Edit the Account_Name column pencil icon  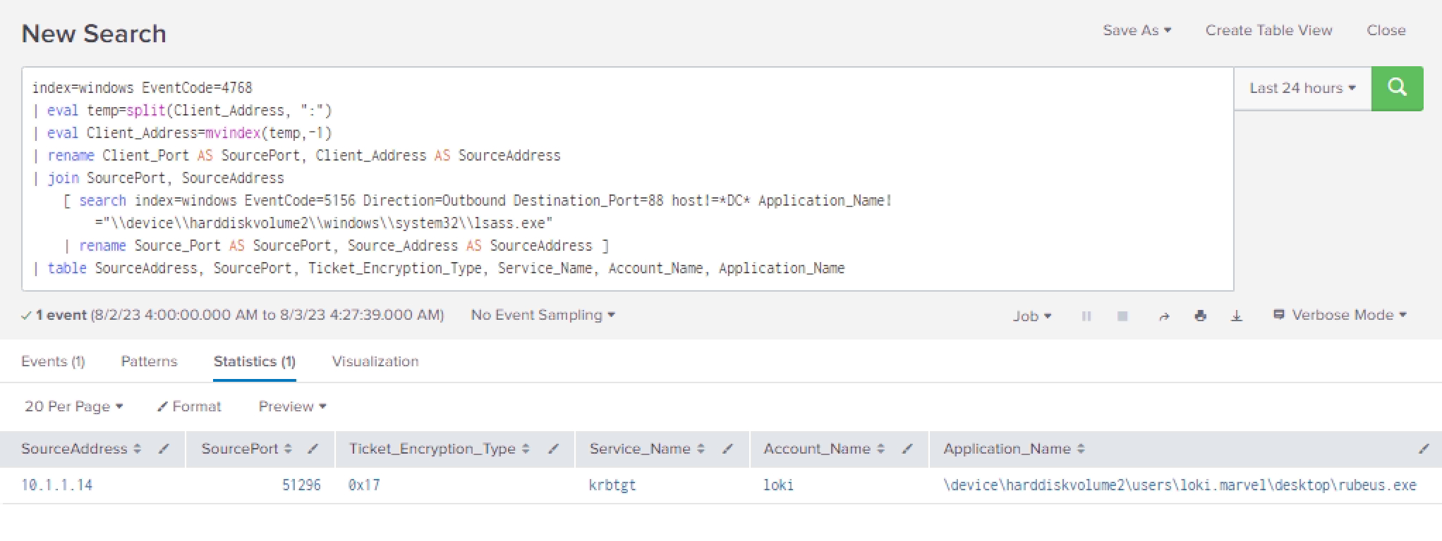(908, 449)
